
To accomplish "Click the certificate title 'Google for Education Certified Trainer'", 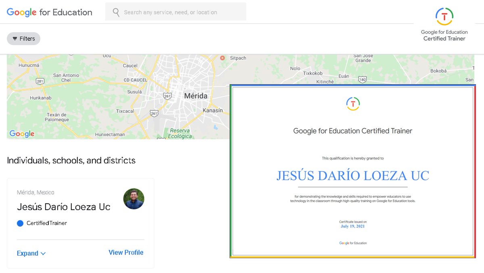I will 353,131.
